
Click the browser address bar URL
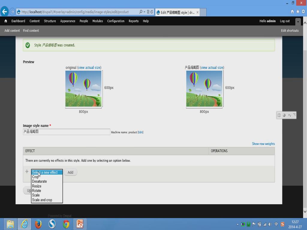[75, 12]
